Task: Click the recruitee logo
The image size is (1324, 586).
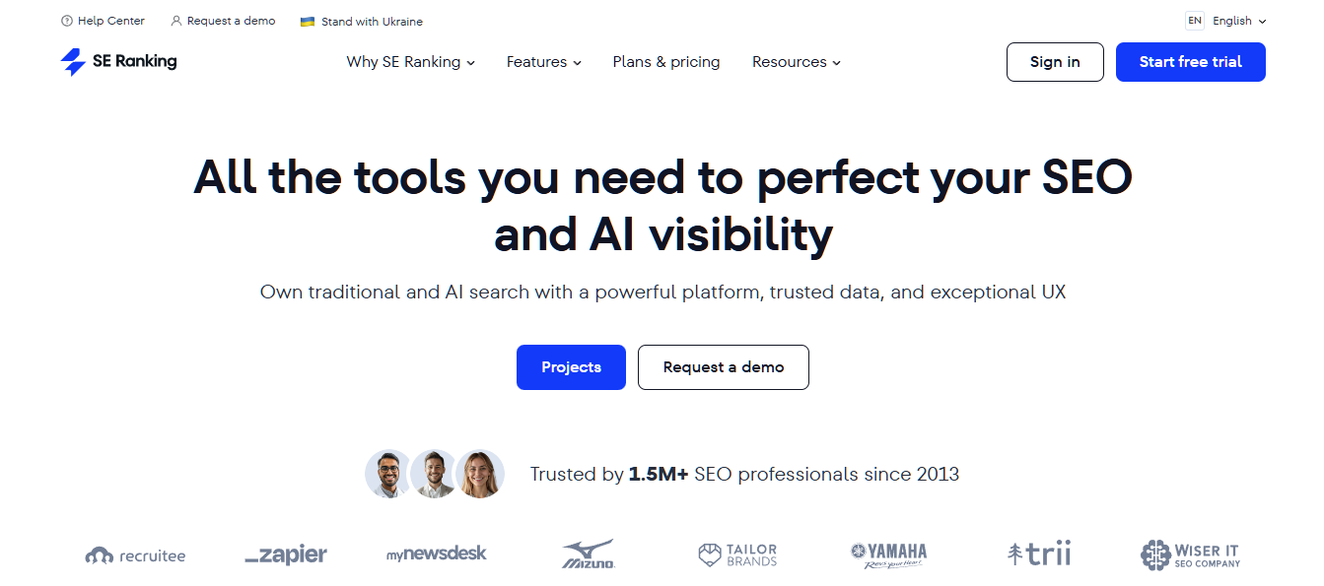Action: tap(135, 554)
